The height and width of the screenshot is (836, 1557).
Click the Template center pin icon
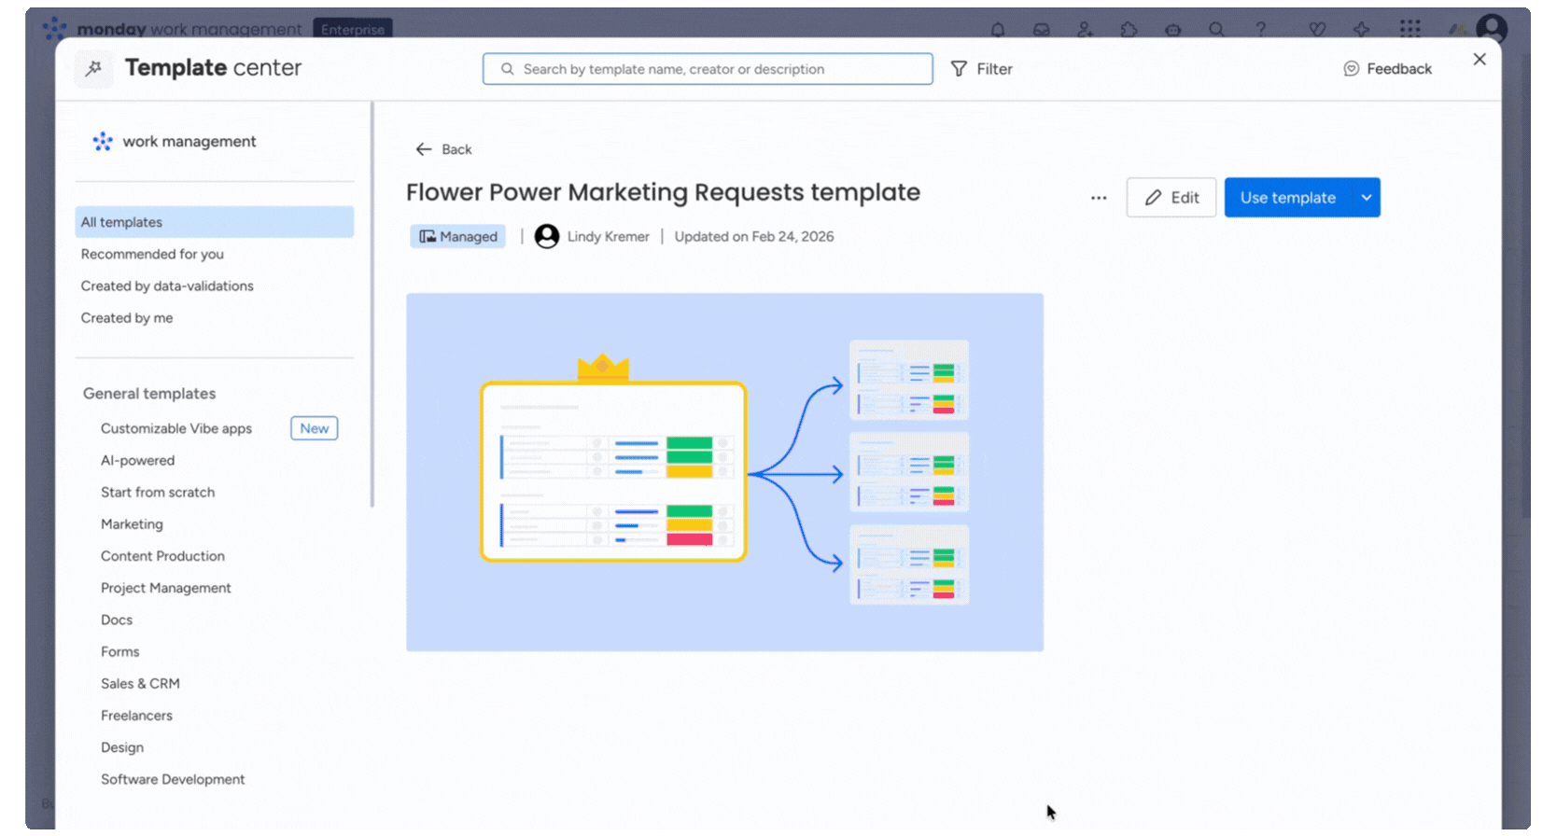(x=93, y=68)
